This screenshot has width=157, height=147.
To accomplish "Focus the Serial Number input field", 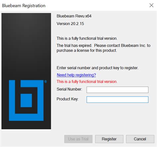I will [x=117, y=90].
